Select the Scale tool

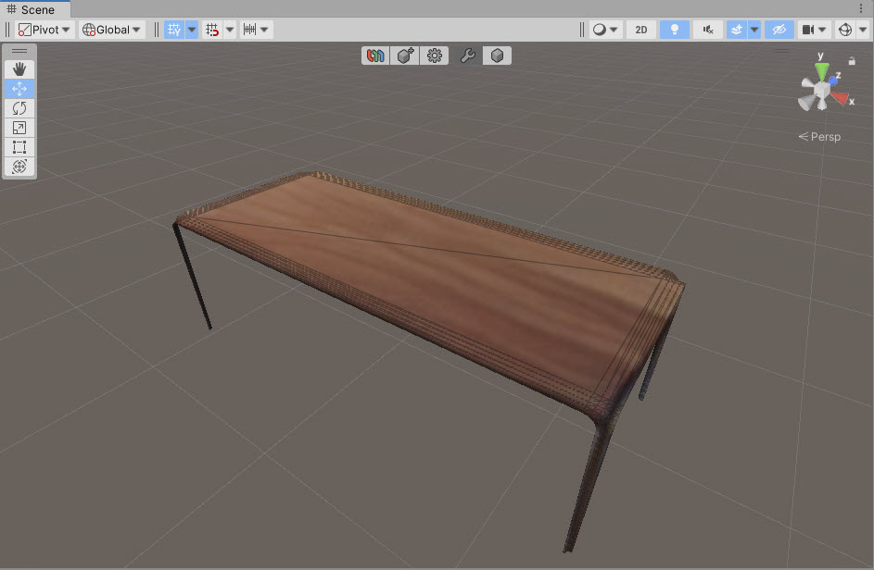pyautogui.click(x=19, y=128)
